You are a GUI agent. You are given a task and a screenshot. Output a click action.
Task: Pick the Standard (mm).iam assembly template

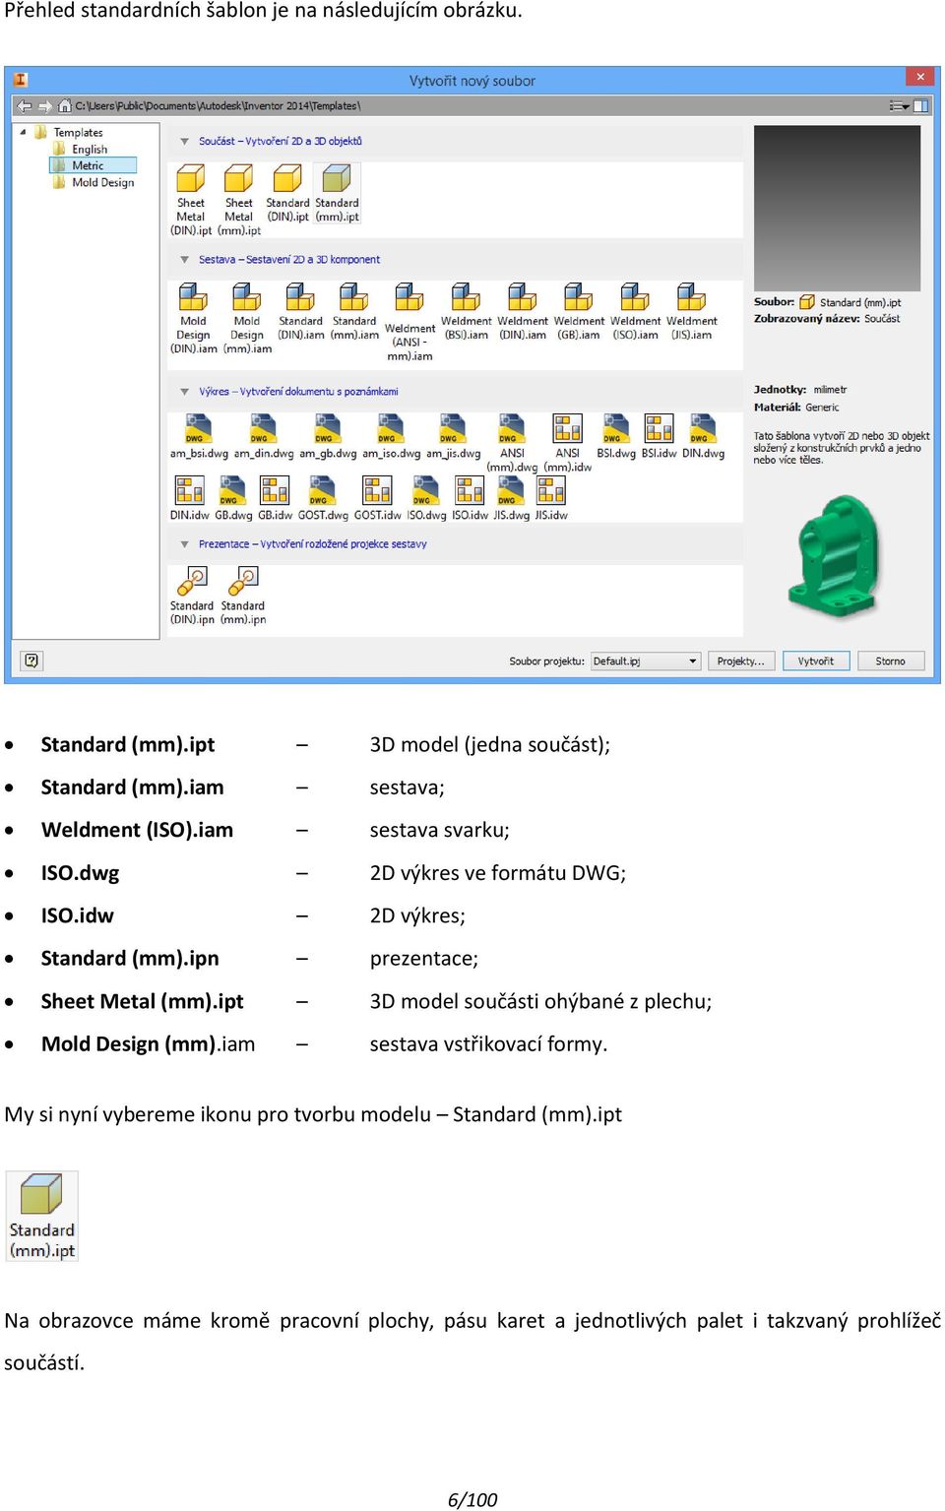(x=354, y=312)
